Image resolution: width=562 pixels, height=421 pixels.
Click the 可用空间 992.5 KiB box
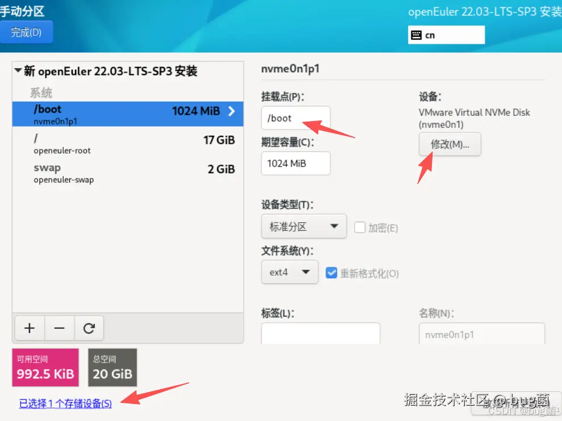coord(45,368)
